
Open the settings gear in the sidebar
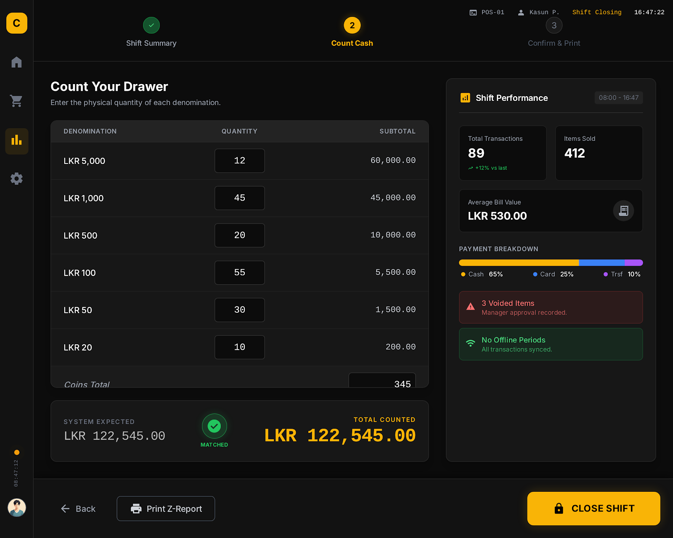pyautogui.click(x=16, y=179)
